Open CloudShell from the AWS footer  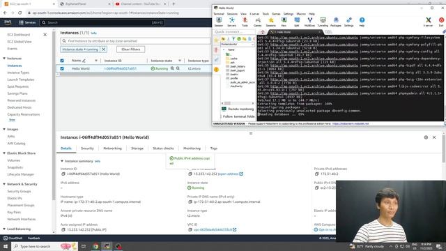tap(13, 238)
